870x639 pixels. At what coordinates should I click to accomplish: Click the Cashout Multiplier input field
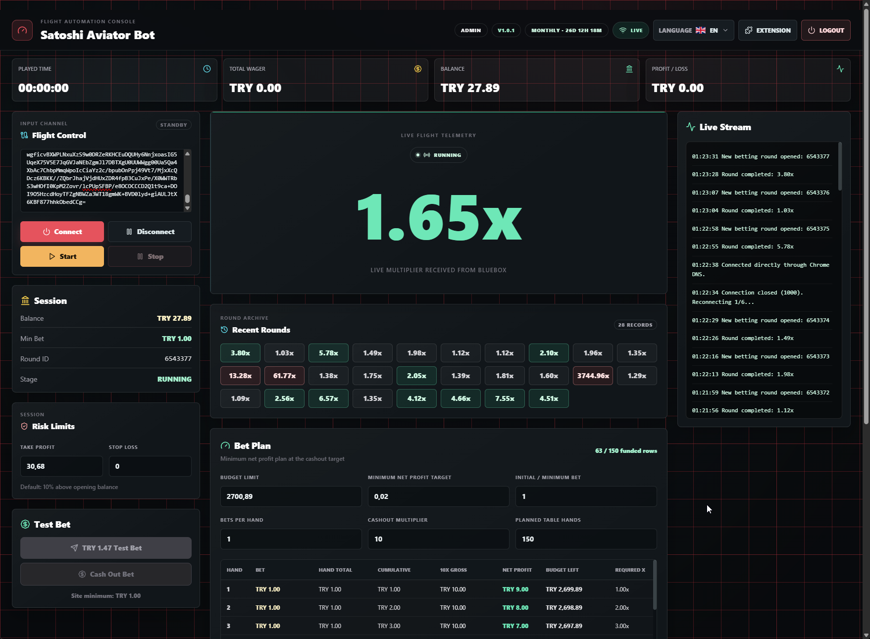[439, 539]
